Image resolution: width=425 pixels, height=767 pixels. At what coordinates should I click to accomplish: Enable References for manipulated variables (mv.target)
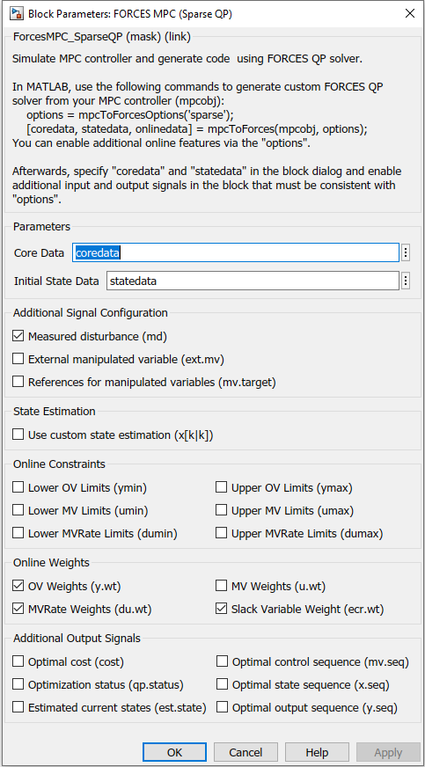tap(18, 382)
